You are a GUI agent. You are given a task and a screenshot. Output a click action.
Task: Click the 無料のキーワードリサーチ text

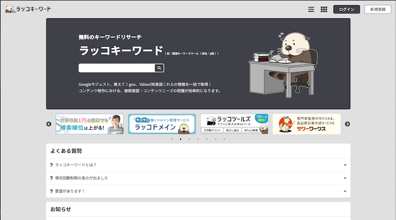[110, 37]
